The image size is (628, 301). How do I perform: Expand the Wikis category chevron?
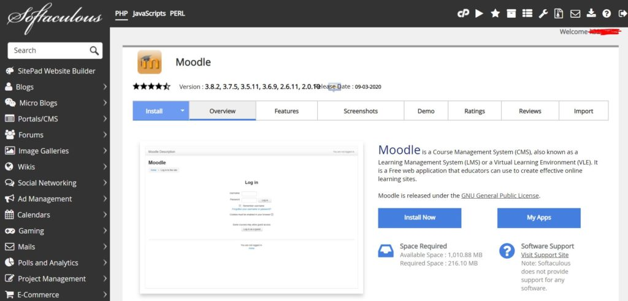(x=104, y=167)
